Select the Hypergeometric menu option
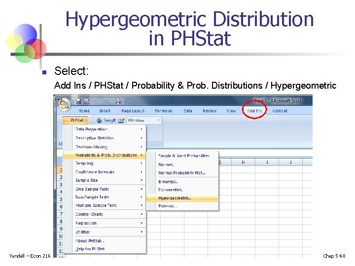Viewport: 355px width, 266px height. click(x=182, y=198)
